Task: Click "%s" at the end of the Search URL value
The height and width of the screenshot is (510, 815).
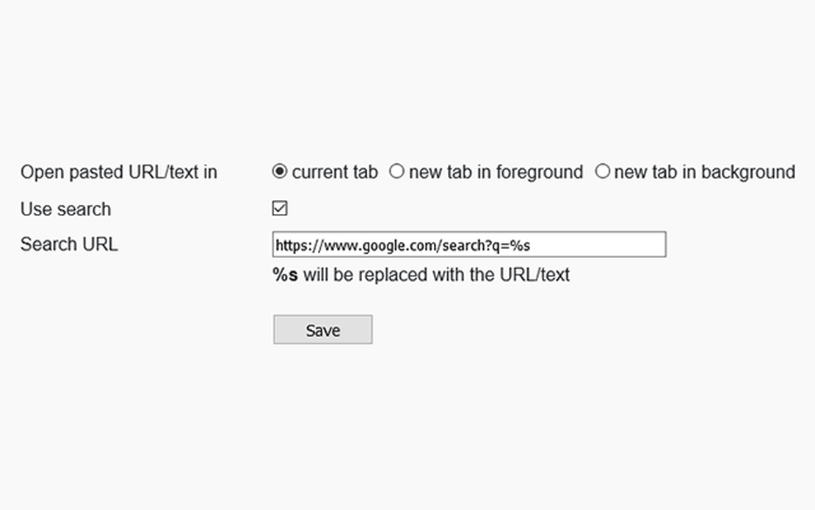Action: click(x=520, y=245)
